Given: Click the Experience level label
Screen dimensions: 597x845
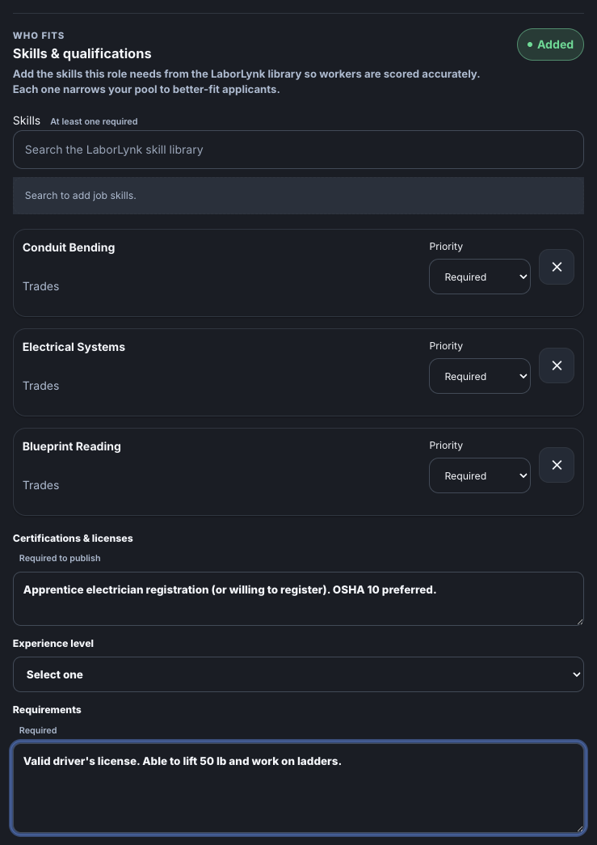Looking at the screenshot, I should pos(53,644).
